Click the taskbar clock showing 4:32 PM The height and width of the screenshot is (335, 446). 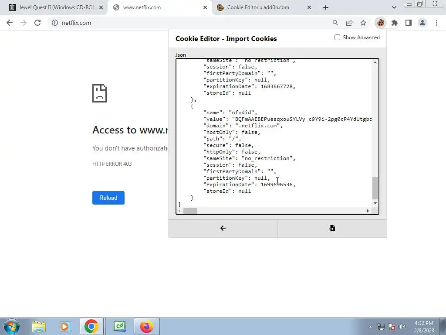pyautogui.click(x=424, y=327)
